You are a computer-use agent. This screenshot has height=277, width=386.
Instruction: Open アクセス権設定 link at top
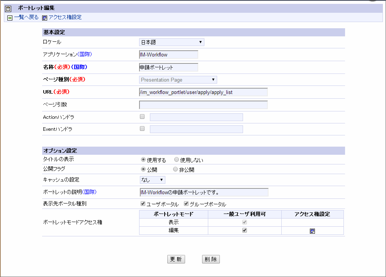point(65,17)
